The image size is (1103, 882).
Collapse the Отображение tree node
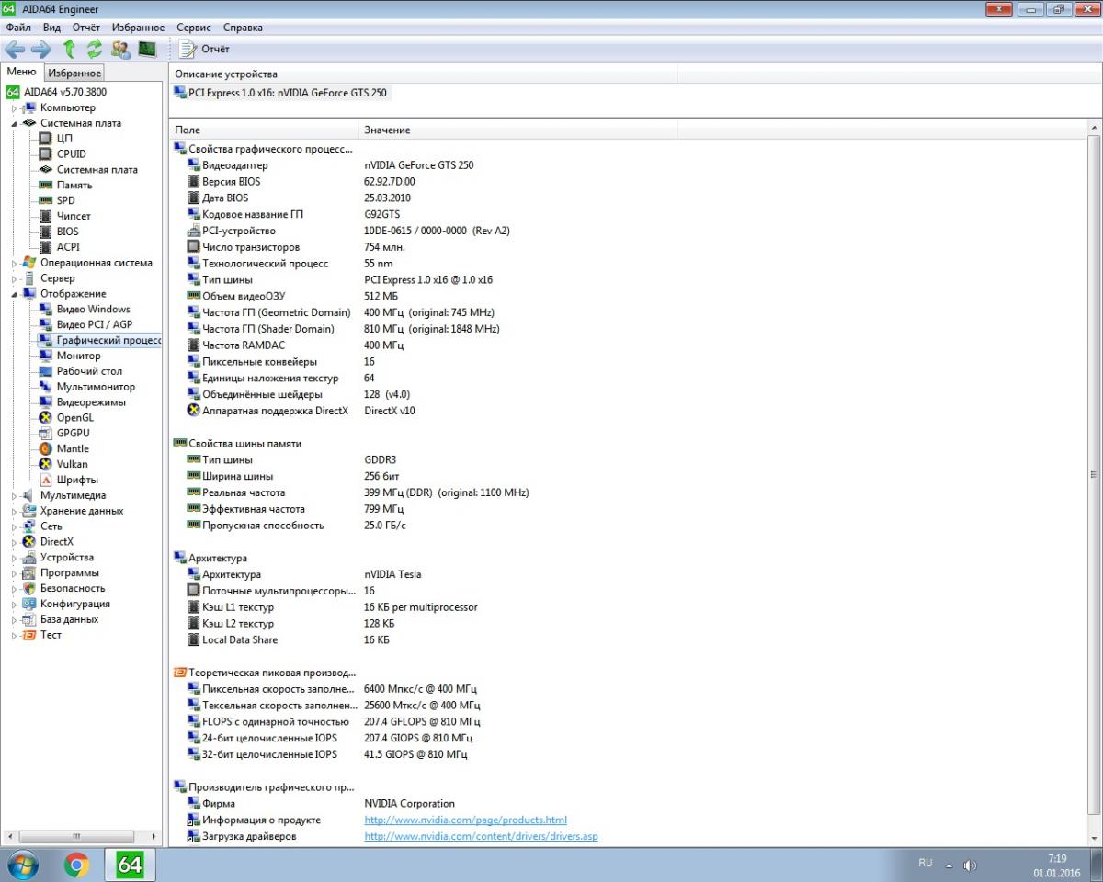coord(15,294)
